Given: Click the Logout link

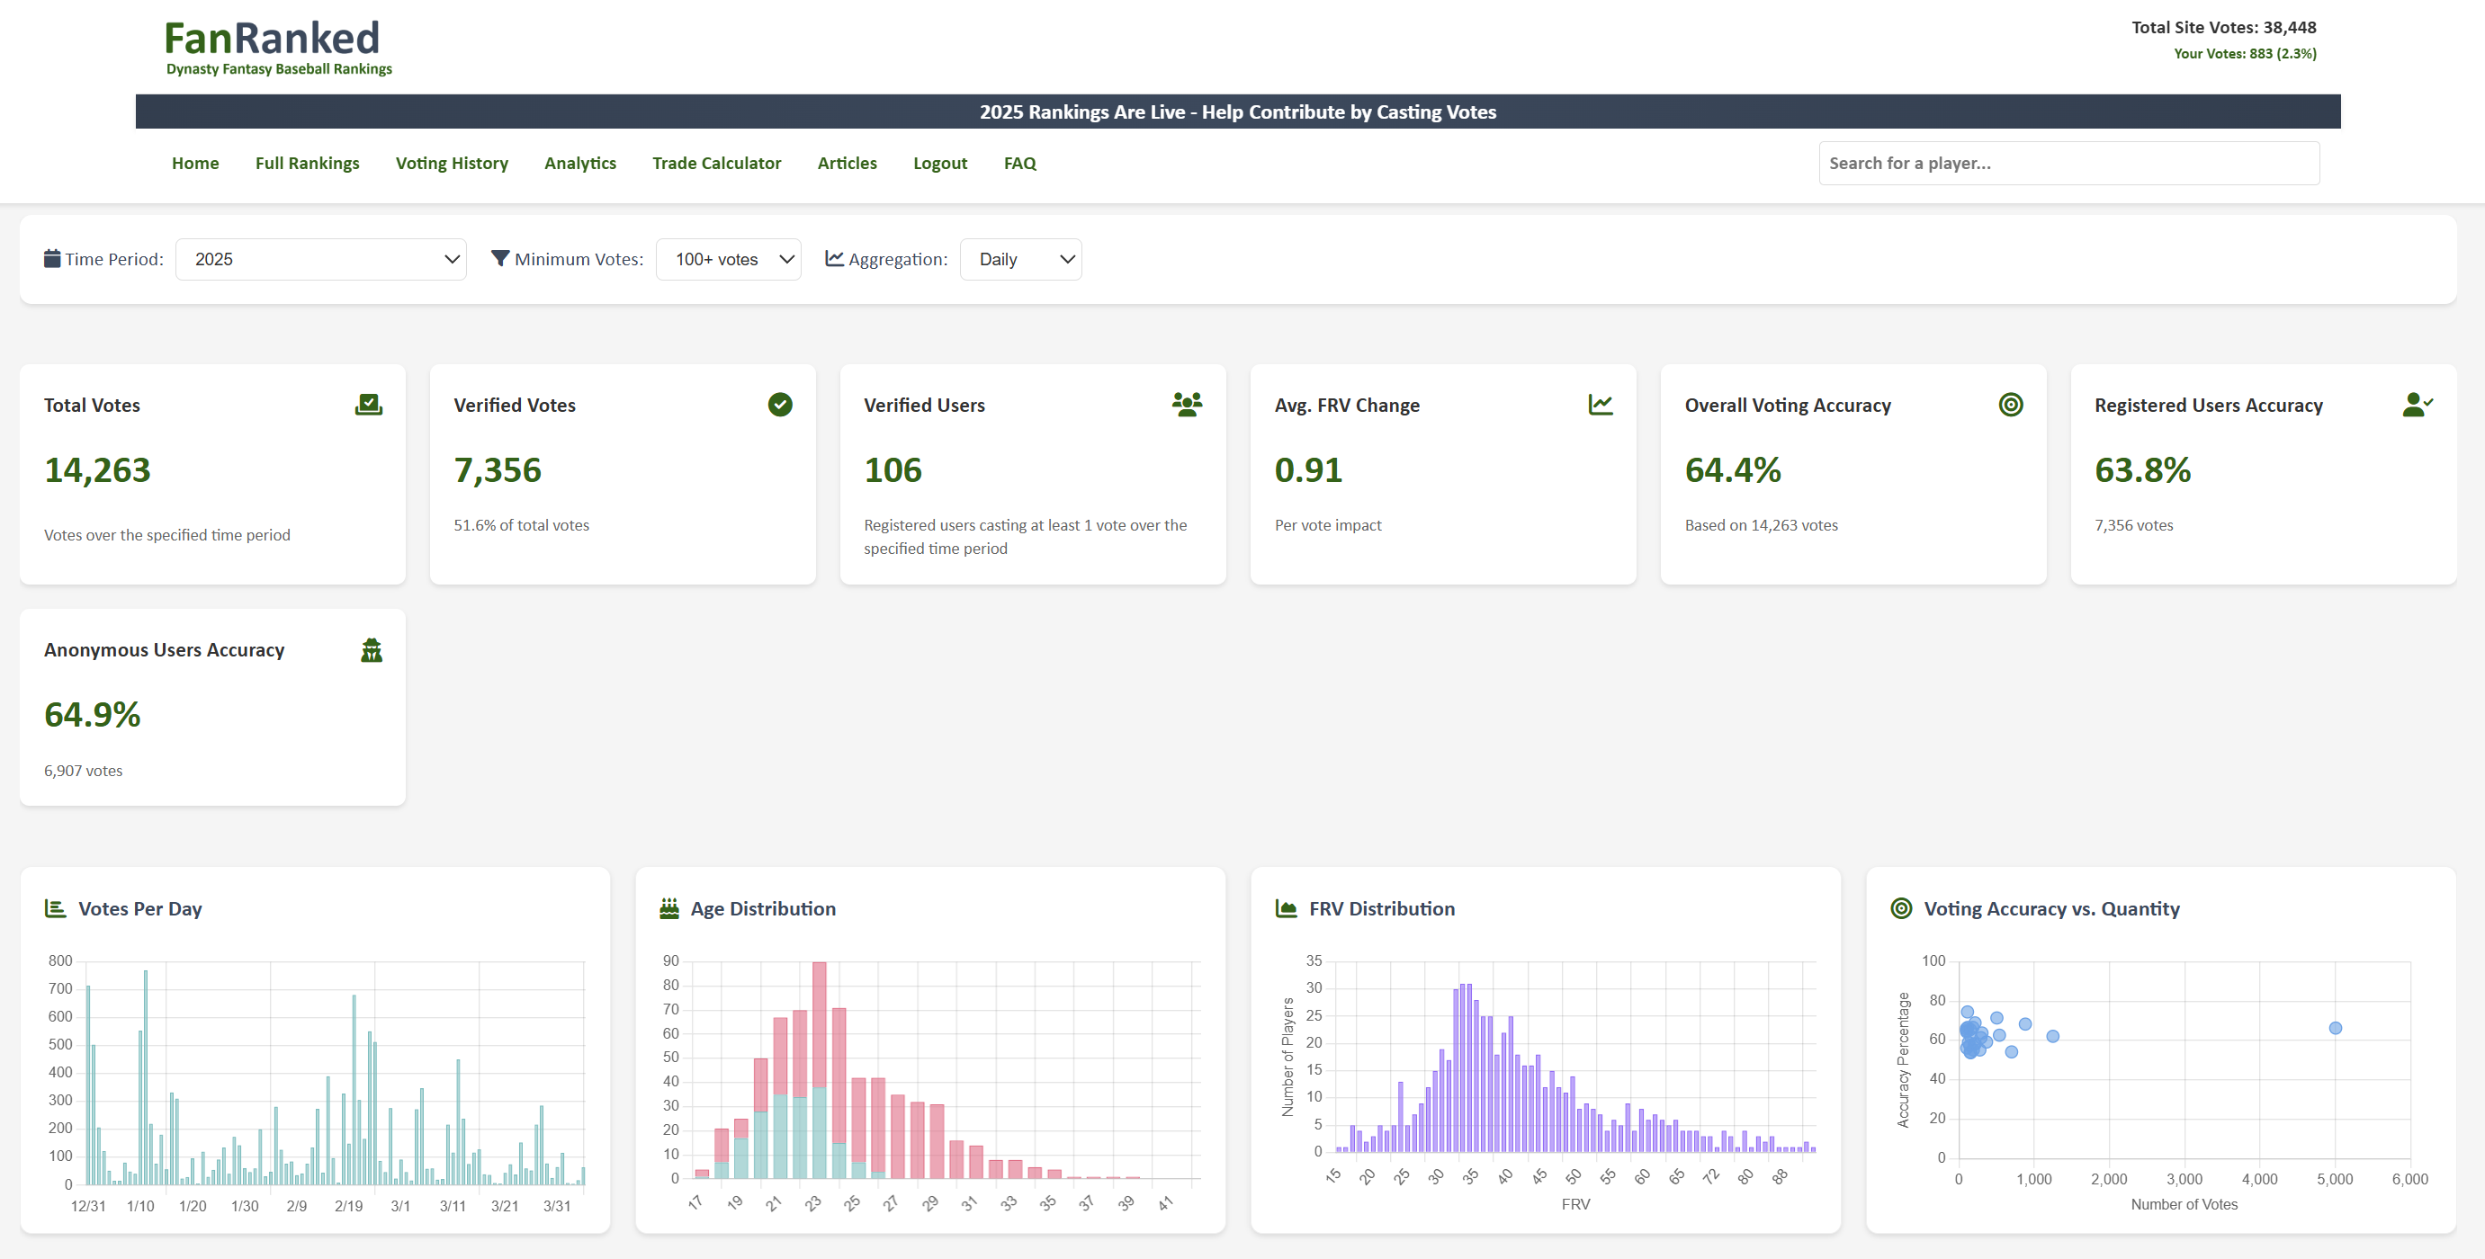Looking at the screenshot, I should click(x=939, y=163).
